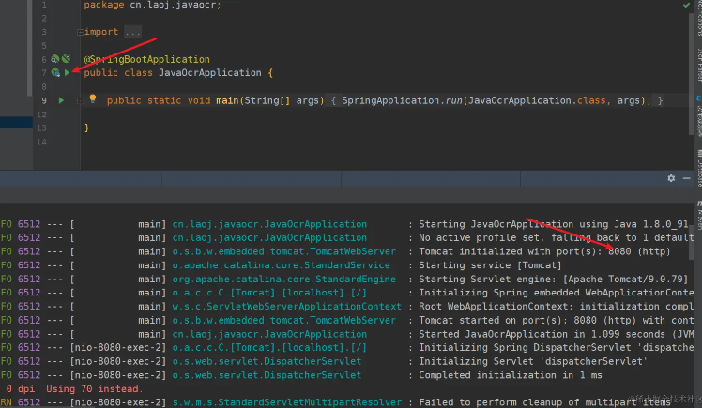Open run panel settings gear

(x=671, y=178)
